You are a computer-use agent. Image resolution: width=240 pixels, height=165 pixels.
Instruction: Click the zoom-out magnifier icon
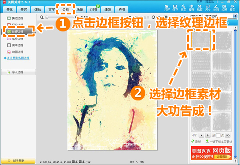[42, 17]
